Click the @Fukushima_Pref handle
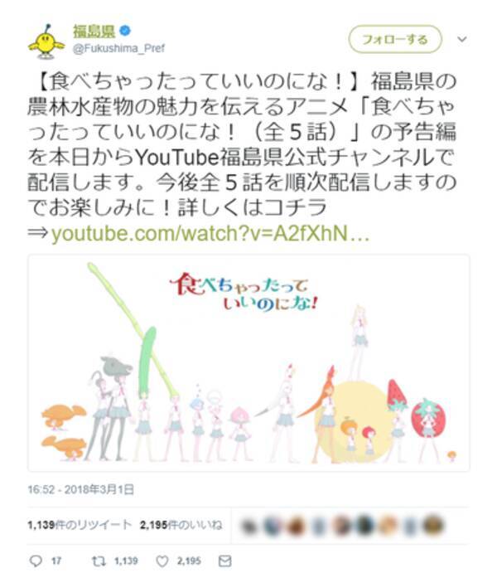Image resolution: width=497 pixels, height=573 pixels. 119,48
